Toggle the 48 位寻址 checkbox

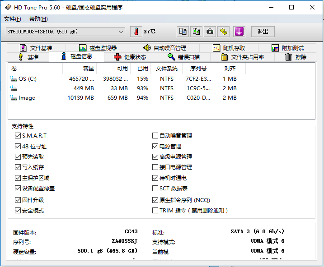[x=18, y=147]
